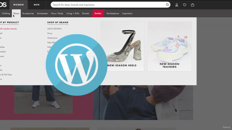
Task: Switch to the WOMEN section
Action: pos(18,5)
